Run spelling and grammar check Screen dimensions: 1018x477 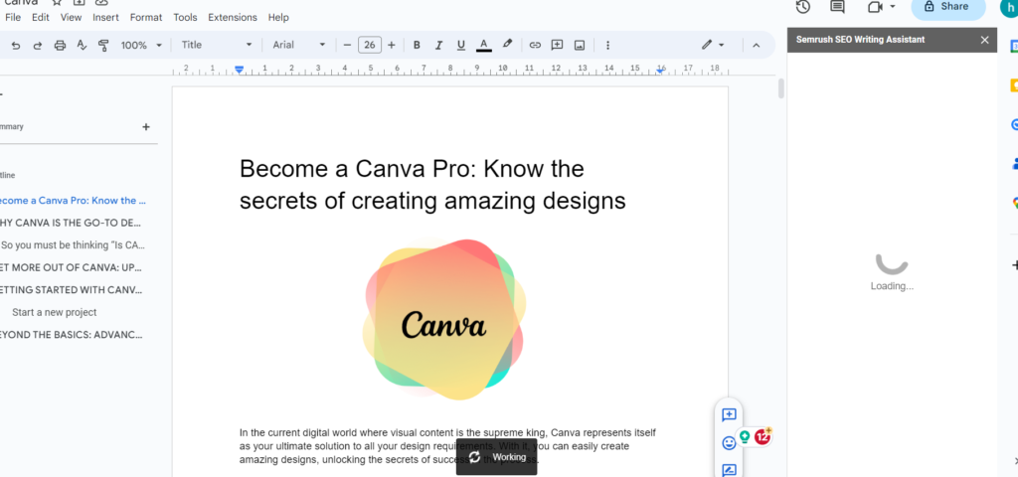tap(82, 45)
